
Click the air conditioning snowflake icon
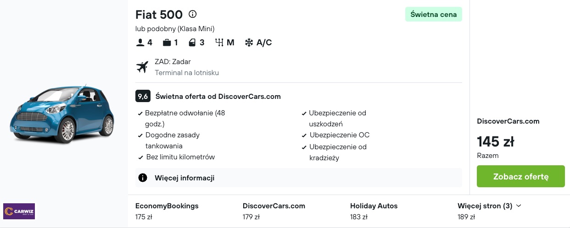point(249,43)
